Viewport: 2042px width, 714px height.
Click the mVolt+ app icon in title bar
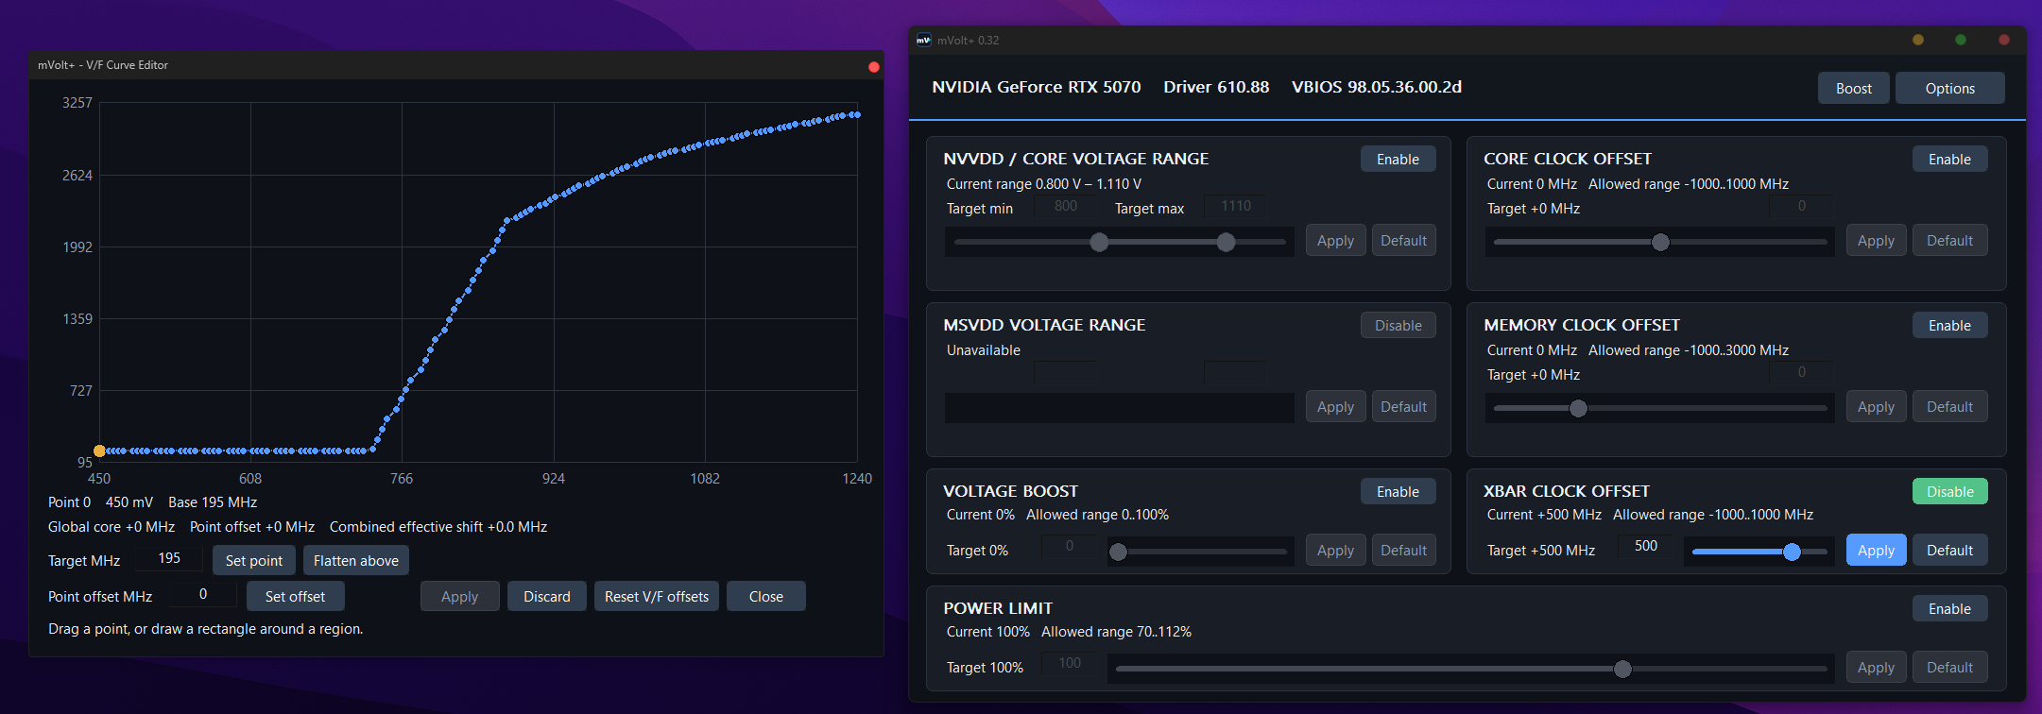(x=924, y=40)
